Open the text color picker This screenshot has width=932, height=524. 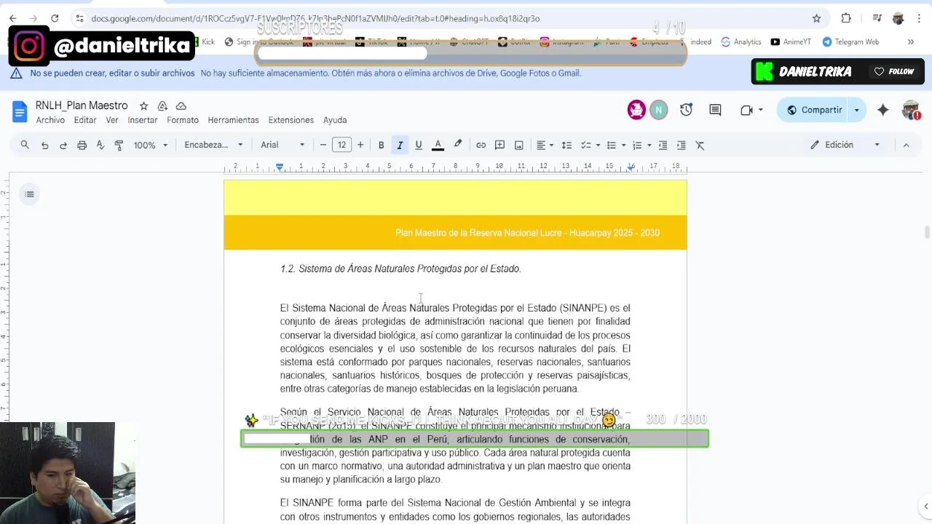[438, 145]
